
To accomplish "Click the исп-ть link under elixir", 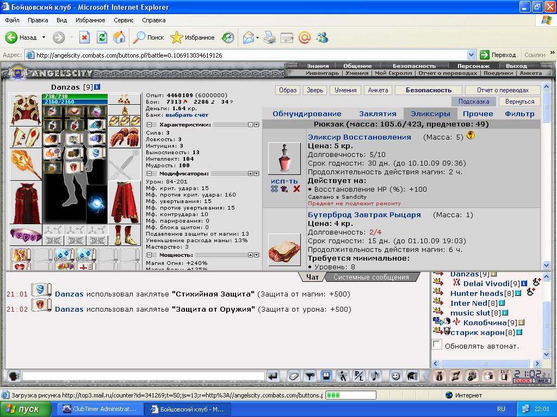I will point(284,181).
